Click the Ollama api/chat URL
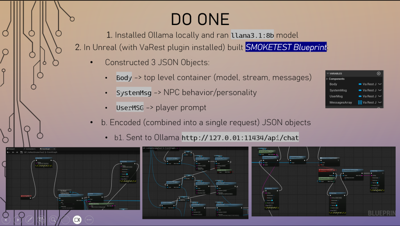The image size is (400, 226). [240, 138]
